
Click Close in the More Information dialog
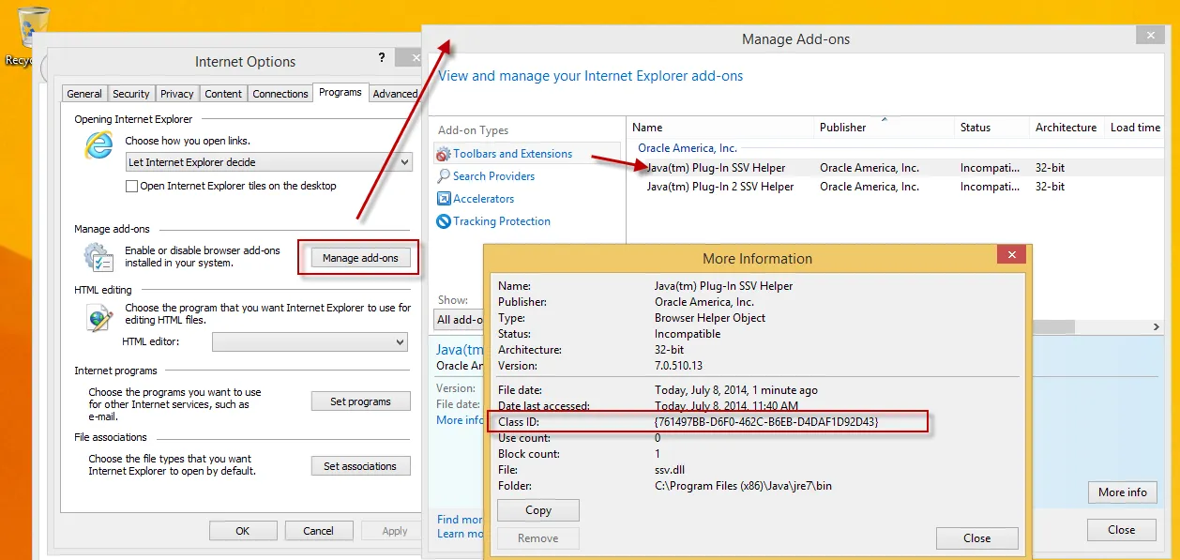click(x=976, y=538)
